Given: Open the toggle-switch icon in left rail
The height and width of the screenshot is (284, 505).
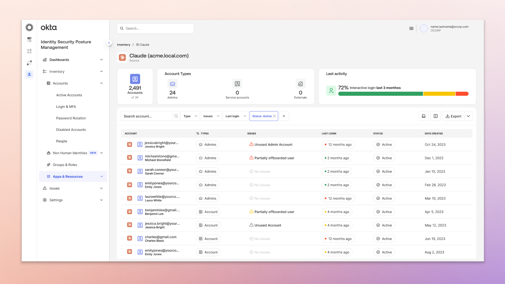Looking at the screenshot, I should (29, 40).
